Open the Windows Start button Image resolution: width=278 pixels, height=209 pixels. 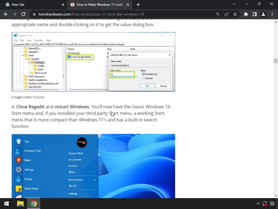(7, 204)
